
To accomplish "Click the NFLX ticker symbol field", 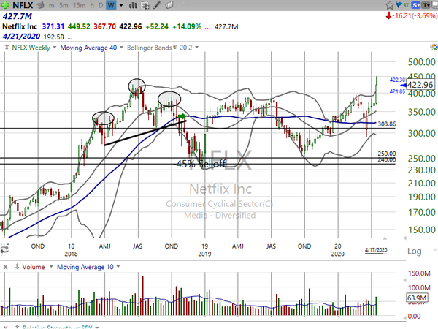I will coord(23,5).
